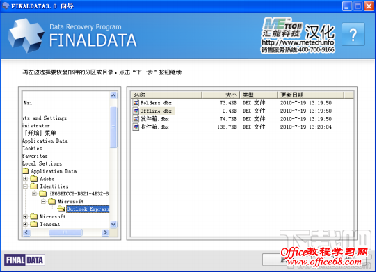Select the Folders.dbx file icon
Viewport: 377px width, 272px height.
point(136,103)
